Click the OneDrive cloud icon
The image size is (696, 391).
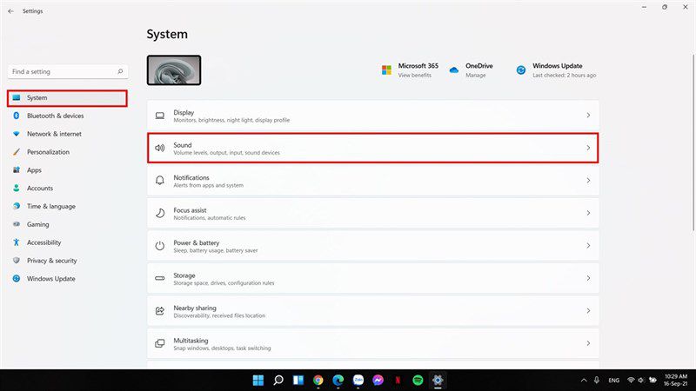pos(453,70)
